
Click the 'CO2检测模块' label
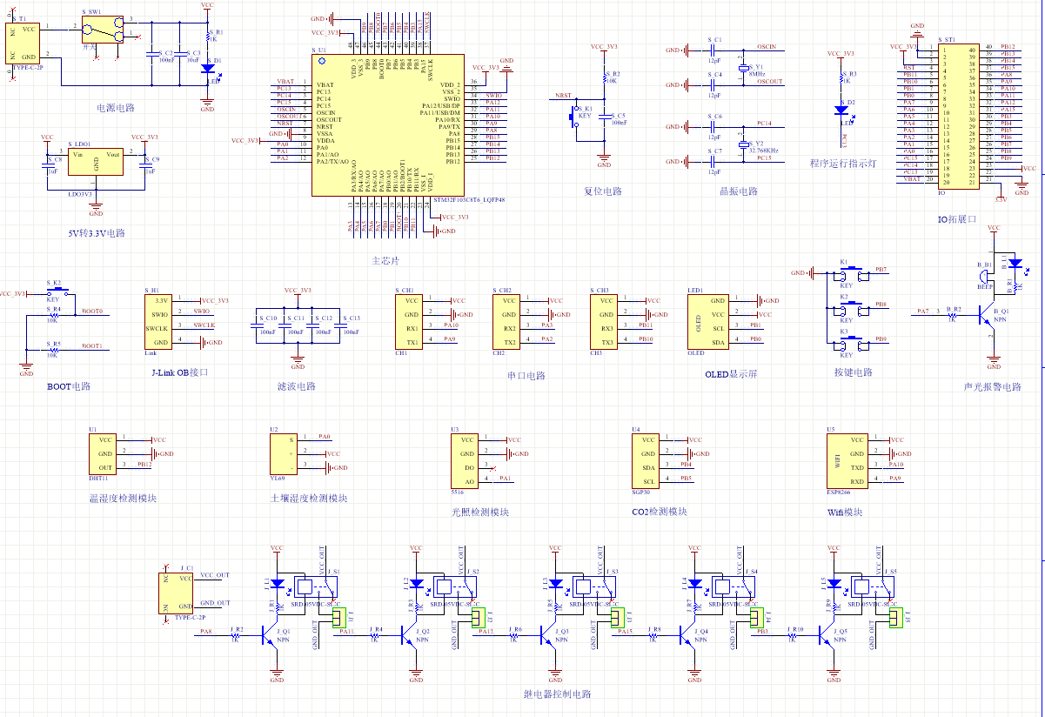pos(660,512)
